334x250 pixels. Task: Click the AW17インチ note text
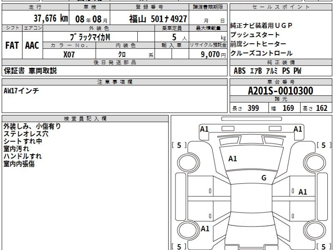(21, 91)
